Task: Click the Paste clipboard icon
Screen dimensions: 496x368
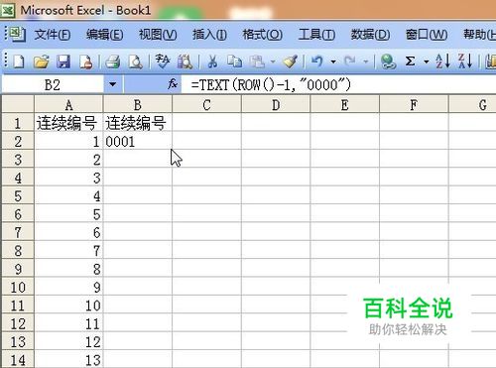Action: tap(257, 61)
